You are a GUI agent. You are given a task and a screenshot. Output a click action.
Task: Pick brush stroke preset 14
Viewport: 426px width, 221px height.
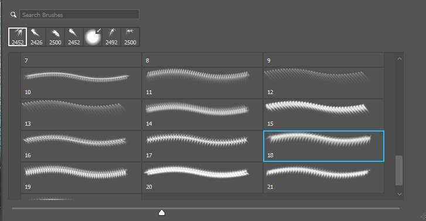click(202, 114)
